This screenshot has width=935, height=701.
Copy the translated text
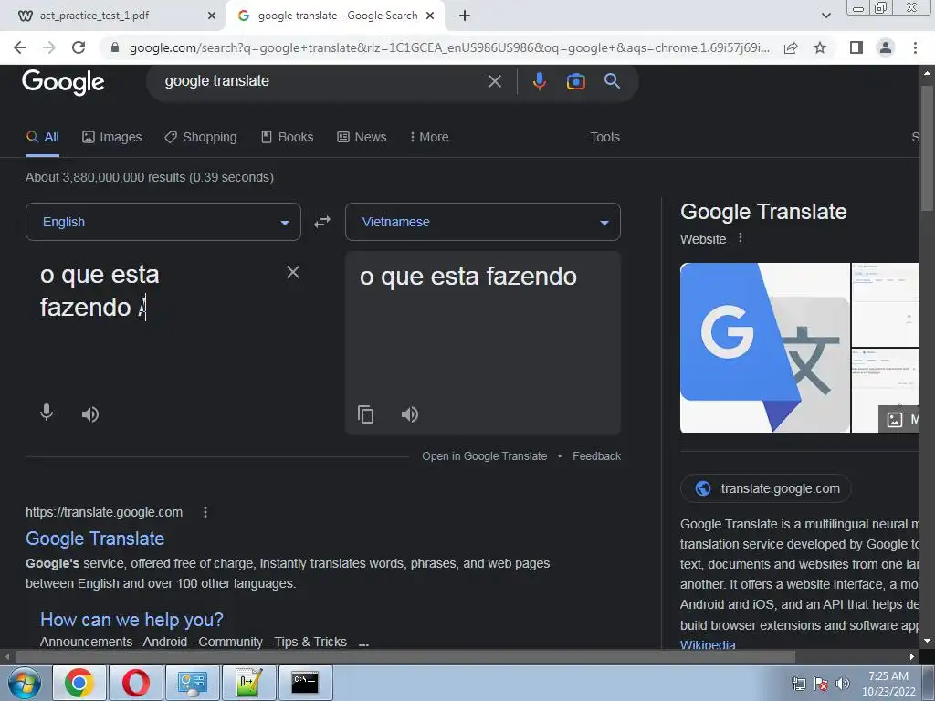(x=365, y=413)
